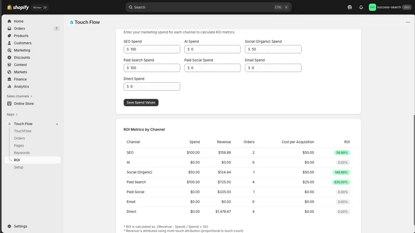Open the Analytics bar chart icon
This screenshot has width=415, height=233.
coord(9,86)
